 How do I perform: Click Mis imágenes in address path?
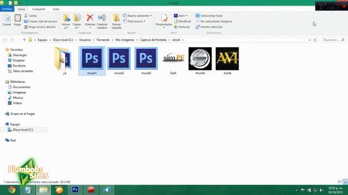pyautogui.click(x=125, y=40)
